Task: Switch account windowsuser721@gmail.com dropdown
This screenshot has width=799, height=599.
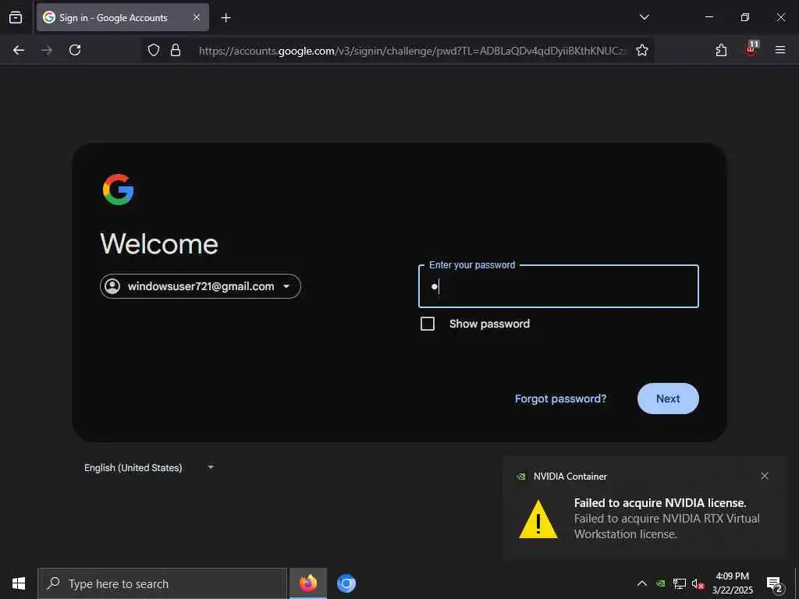Action: click(x=201, y=286)
